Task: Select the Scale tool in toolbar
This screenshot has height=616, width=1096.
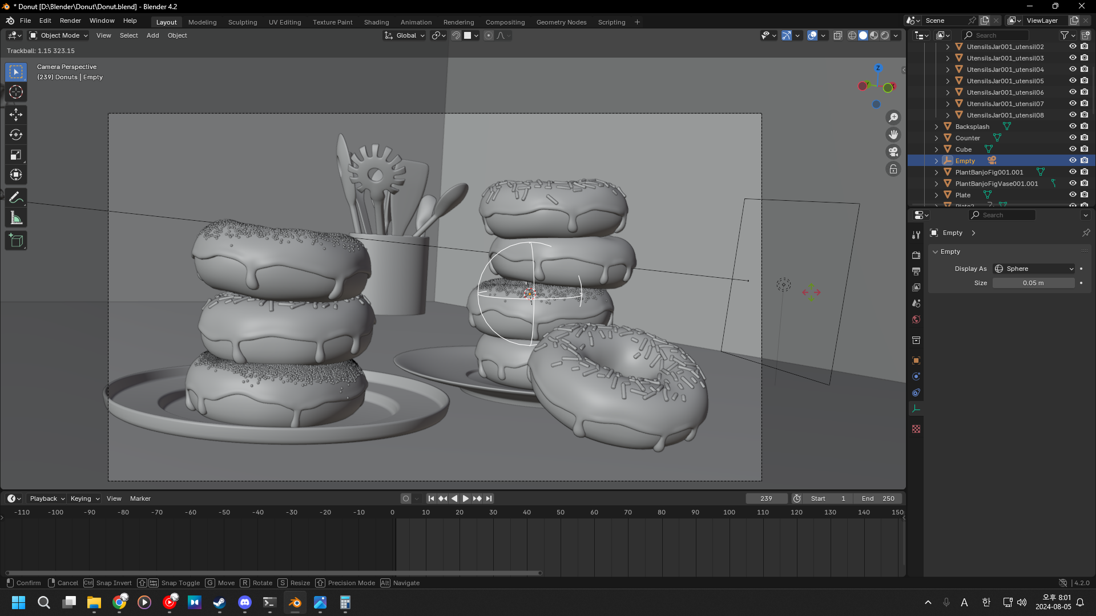Action: click(16, 155)
